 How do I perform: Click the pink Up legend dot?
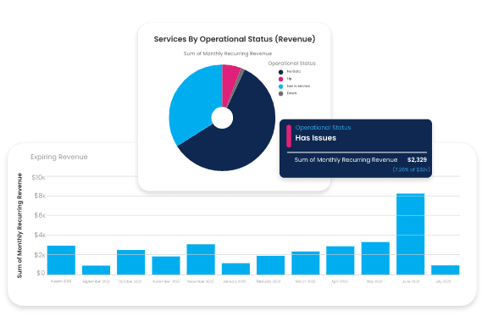pyautogui.click(x=280, y=79)
